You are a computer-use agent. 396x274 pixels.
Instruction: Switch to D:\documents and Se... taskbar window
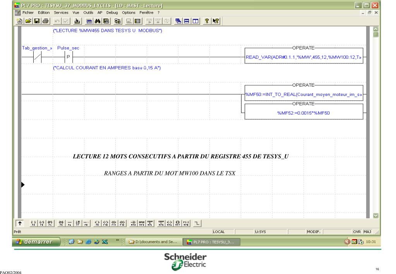(154, 242)
